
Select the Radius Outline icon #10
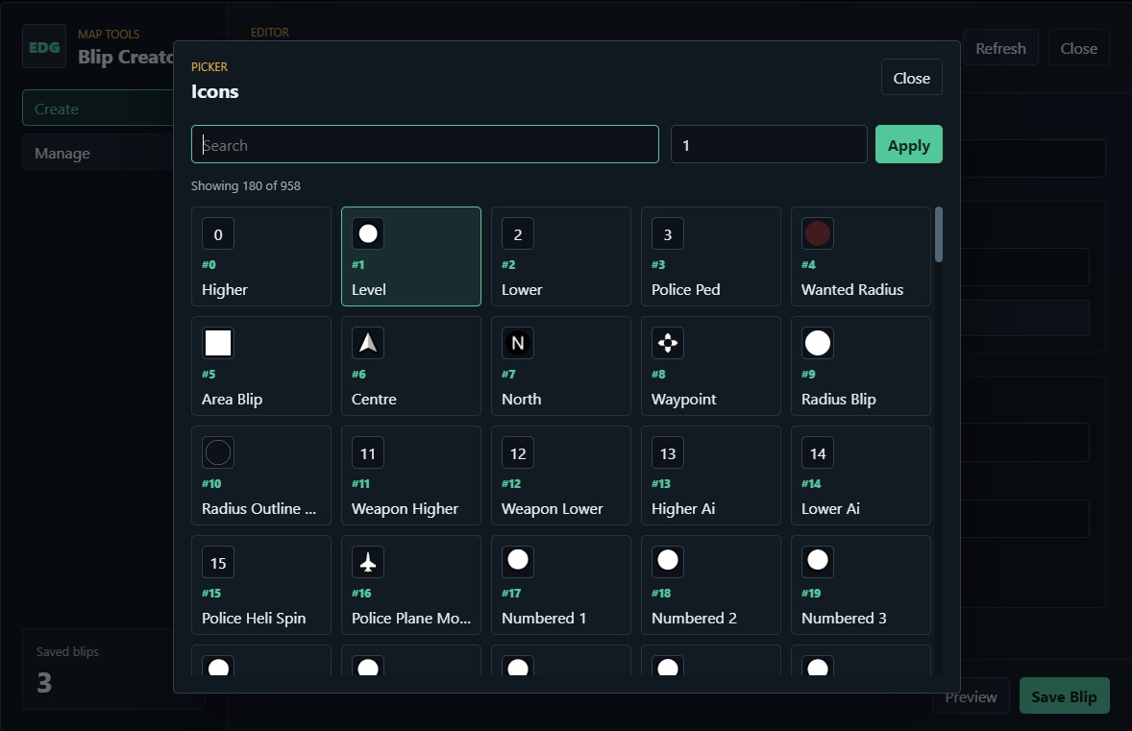click(260, 475)
